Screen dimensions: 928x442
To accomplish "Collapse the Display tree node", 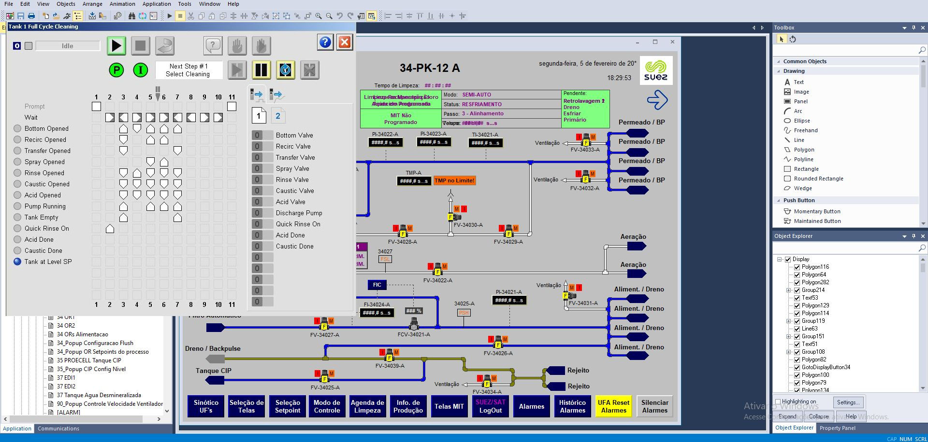I will [780, 259].
